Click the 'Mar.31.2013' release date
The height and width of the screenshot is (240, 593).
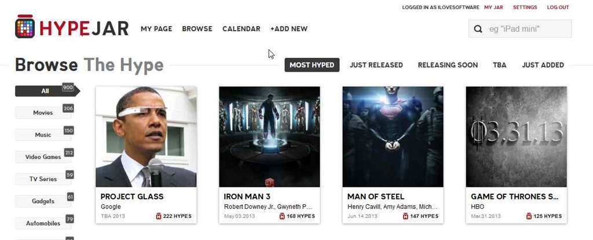point(486,216)
